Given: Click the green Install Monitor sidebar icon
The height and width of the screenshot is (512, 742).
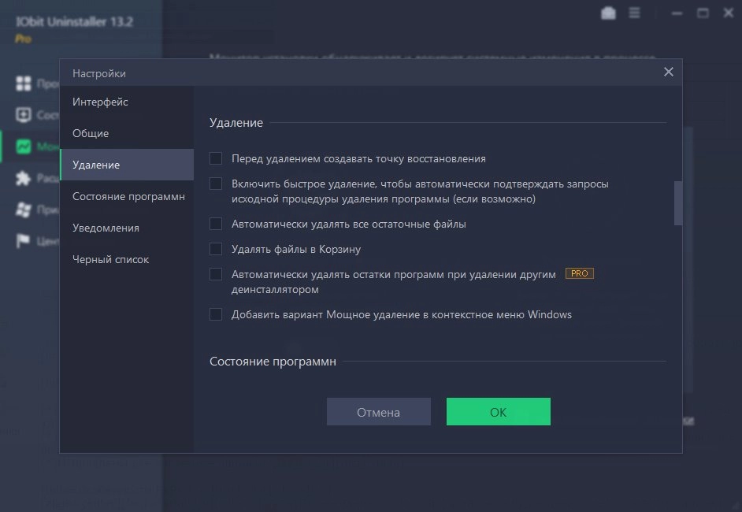Looking at the screenshot, I should point(23,147).
